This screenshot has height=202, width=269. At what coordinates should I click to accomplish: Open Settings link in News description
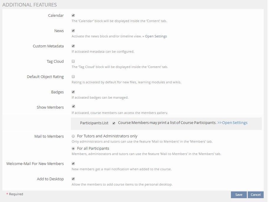click(x=156, y=36)
